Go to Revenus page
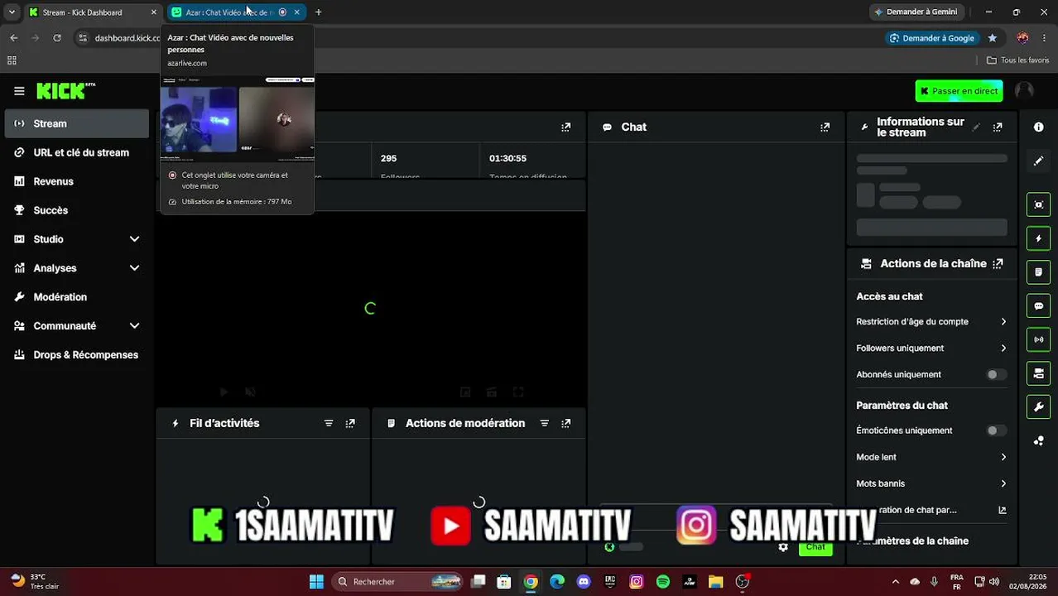 click(77, 181)
